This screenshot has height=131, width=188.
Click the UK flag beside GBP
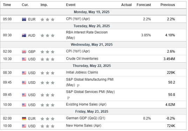24,51
